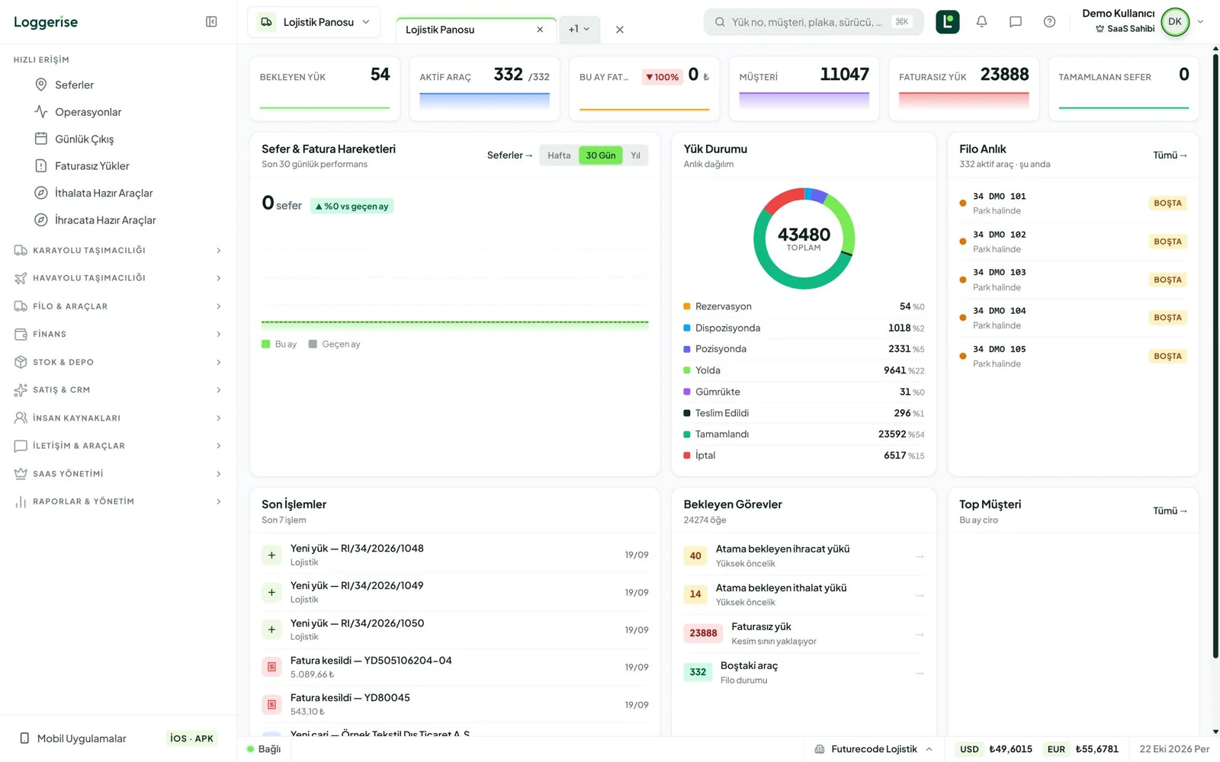Open Tümü link in Filo Anlık
Screen dimensions: 1220x762
pyautogui.click(x=1170, y=155)
